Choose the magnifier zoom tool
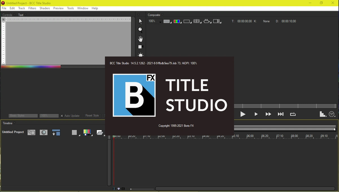This screenshot has width=339, height=192. pyautogui.click(x=140, y=30)
